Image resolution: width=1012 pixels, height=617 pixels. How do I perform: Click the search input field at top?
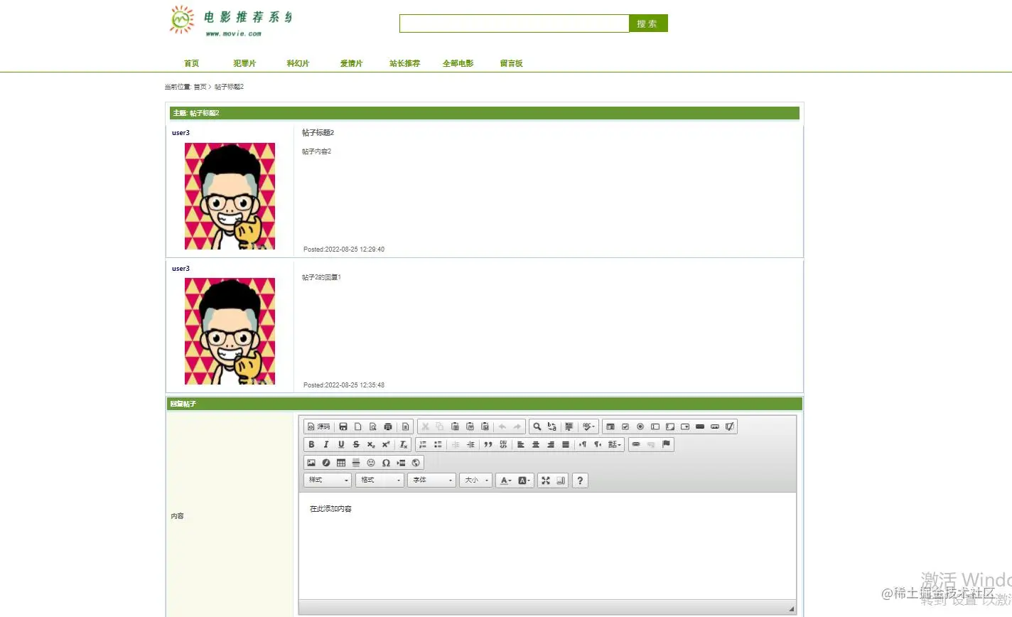(514, 23)
